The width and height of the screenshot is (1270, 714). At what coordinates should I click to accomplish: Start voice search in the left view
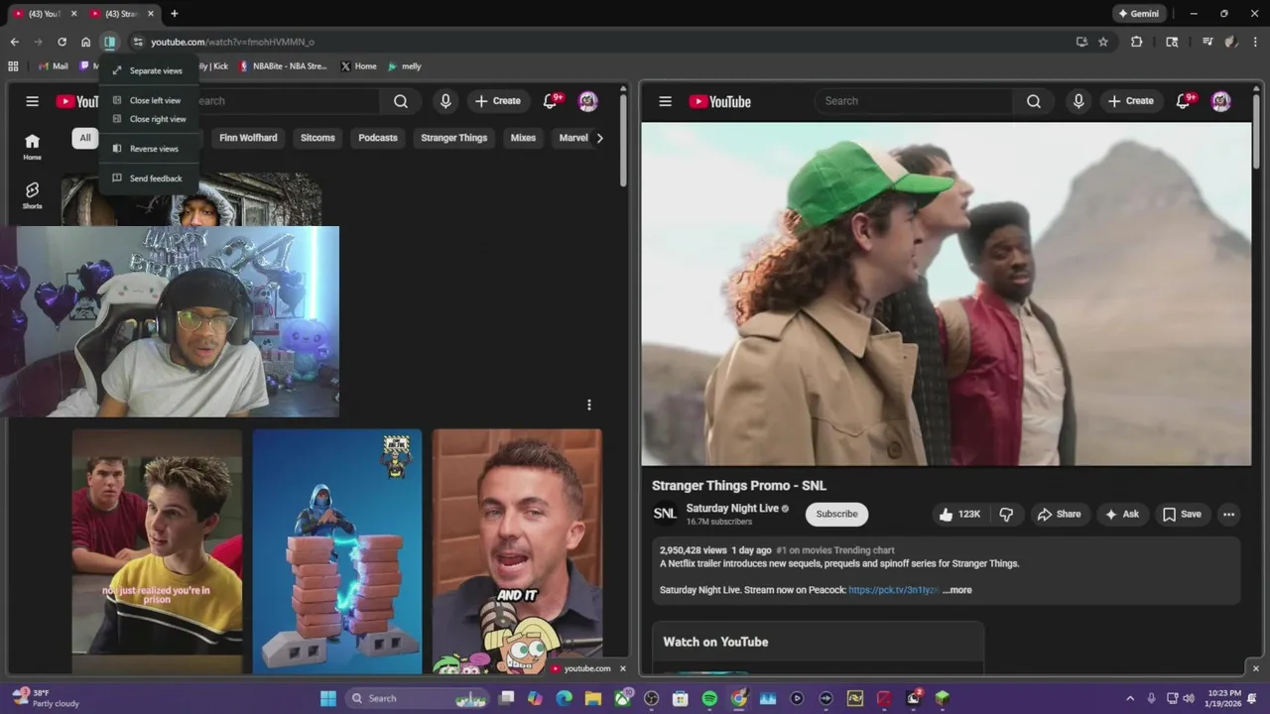[x=445, y=101]
